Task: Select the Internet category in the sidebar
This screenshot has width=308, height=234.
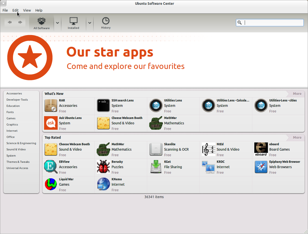Action: point(12,131)
